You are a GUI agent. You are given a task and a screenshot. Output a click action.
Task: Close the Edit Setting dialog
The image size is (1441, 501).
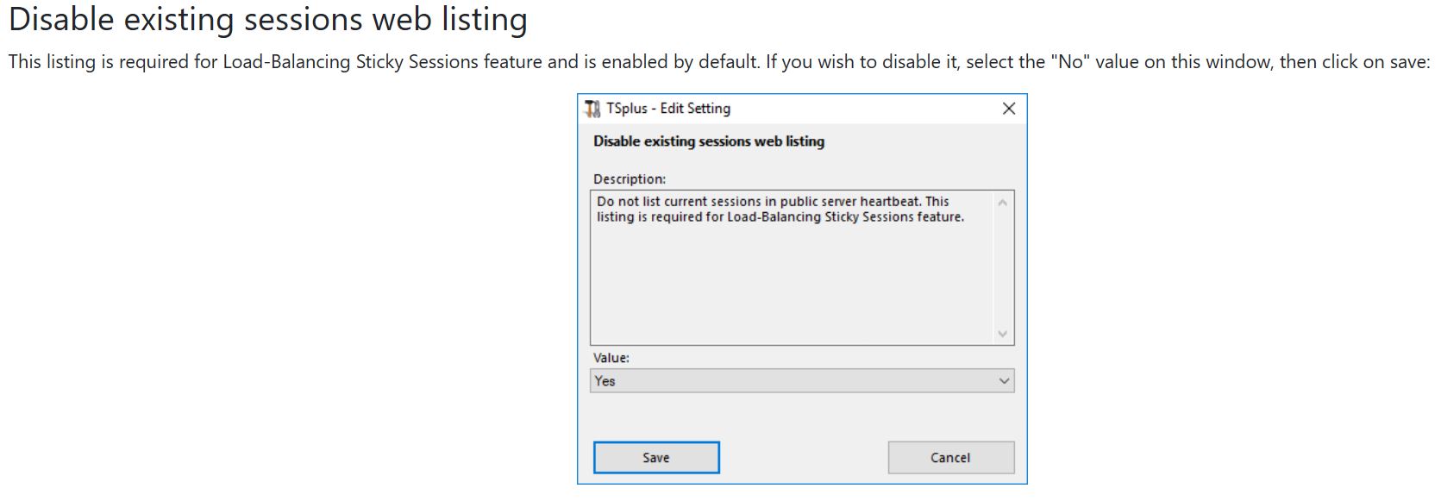pos(1008,109)
